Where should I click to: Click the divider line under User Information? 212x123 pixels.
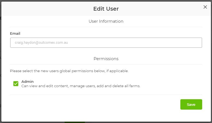coord(106,27)
